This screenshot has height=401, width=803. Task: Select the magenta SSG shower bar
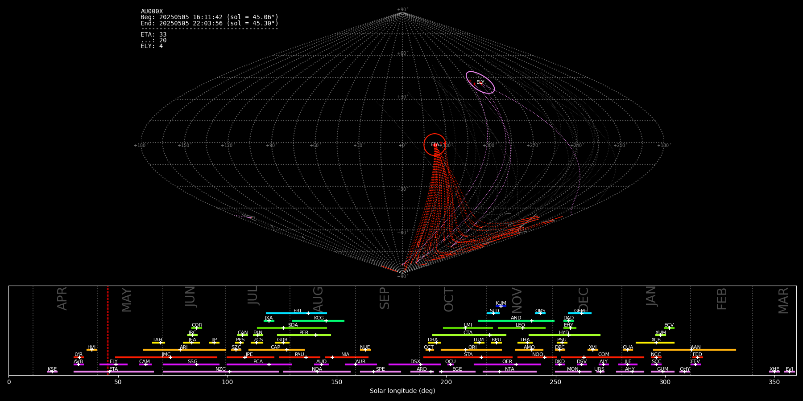coord(191,364)
